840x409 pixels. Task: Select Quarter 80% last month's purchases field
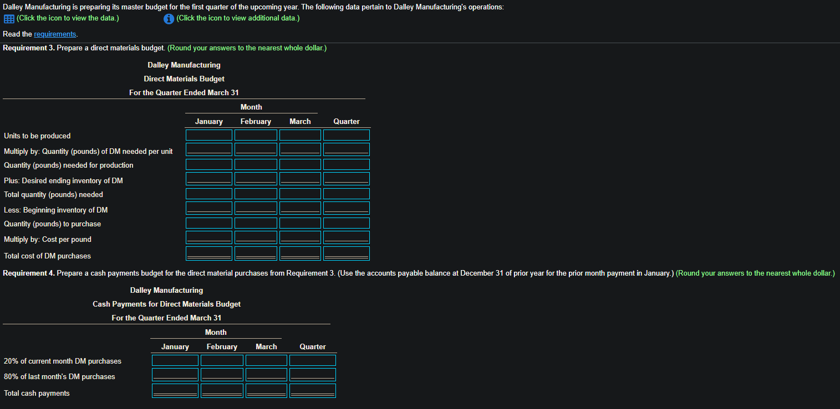click(313, 375)
